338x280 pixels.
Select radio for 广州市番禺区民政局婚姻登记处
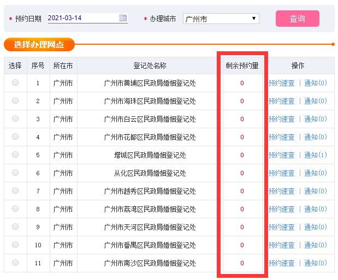tap(15, 245)
